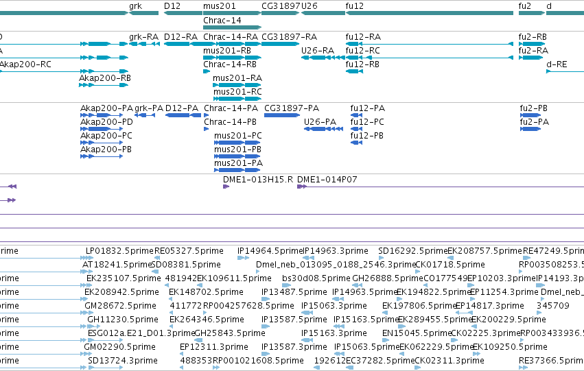Click the fu12-RB transcript label
This screenshot has height=371, width=584.
coord(362,64)
